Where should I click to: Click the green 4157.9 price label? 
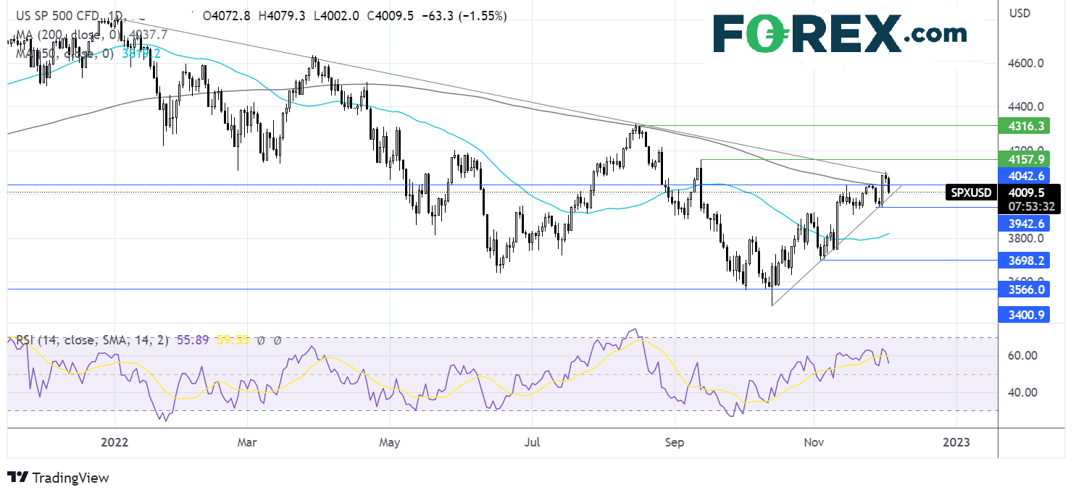[1023, 158]
